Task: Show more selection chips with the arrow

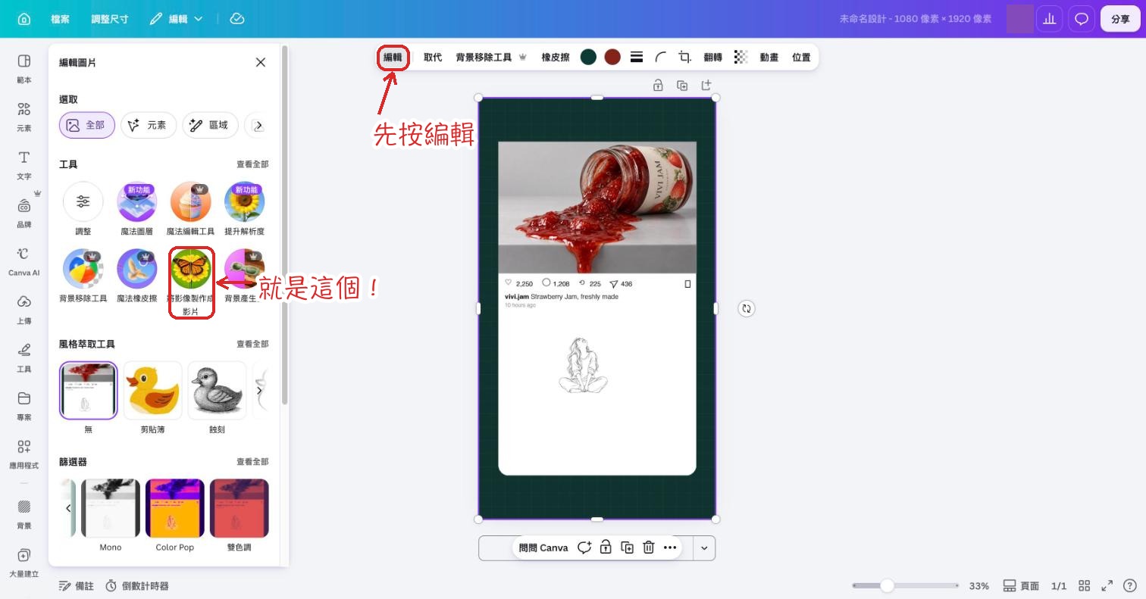Action: (x=258, y=125)
